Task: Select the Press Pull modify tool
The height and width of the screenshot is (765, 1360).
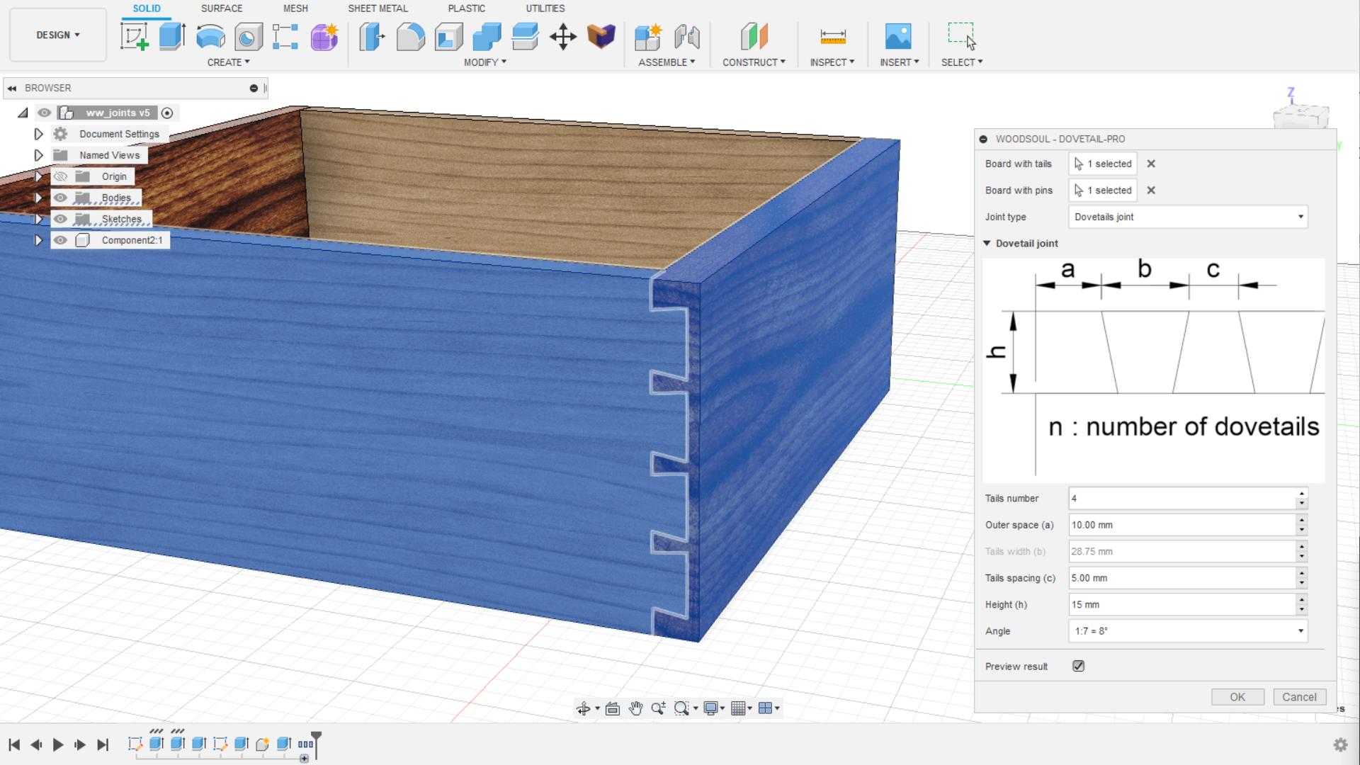Action: tap(371, 37)
